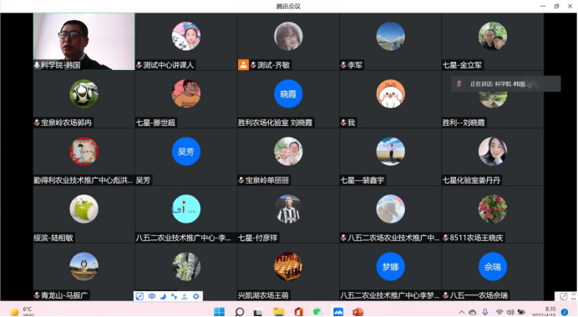Click the orange host icon by 测试-齐敏
578x317 pixels.
pos(243,65)
